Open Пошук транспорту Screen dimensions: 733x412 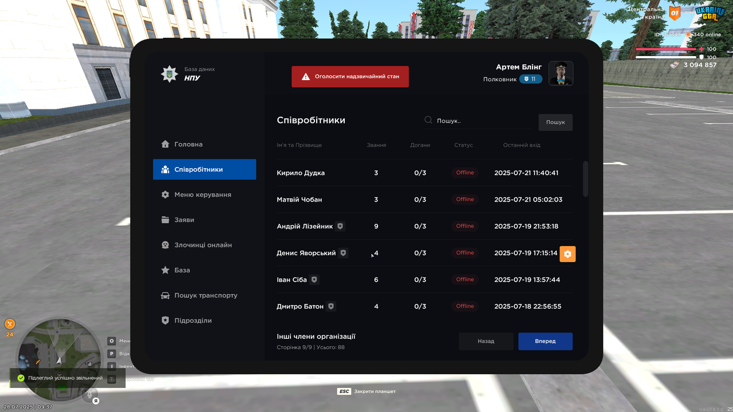click(x=204, y=295)
